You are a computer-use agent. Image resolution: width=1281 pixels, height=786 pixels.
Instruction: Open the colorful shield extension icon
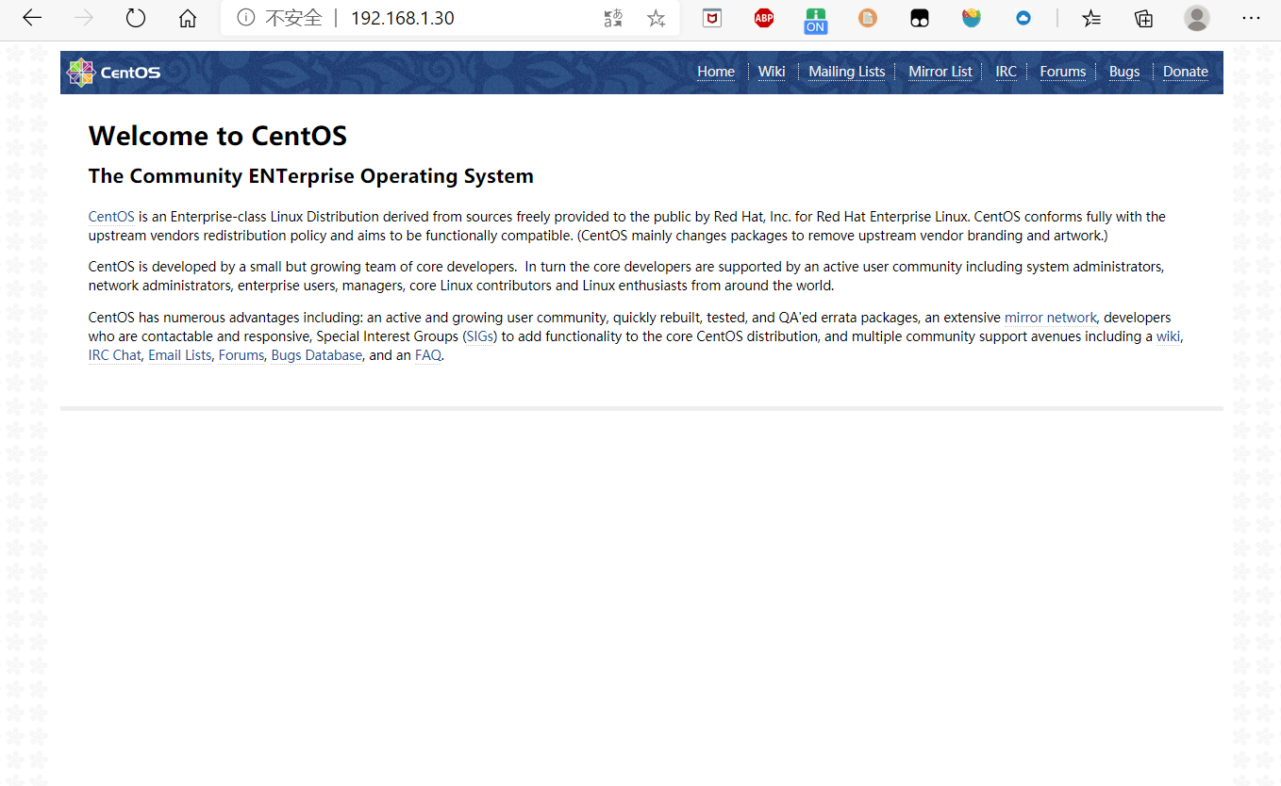[972, 18]
